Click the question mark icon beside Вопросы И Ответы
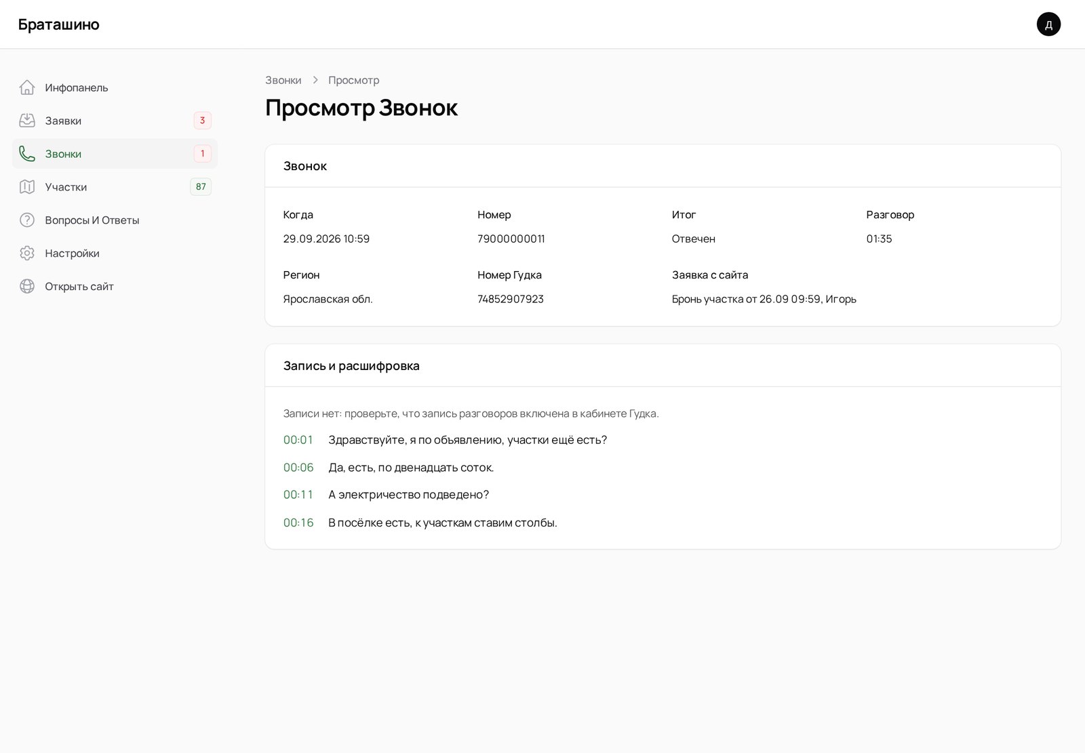Image resolution: width=1085 pixels, height=753 pixels. [x=27, y=220]
